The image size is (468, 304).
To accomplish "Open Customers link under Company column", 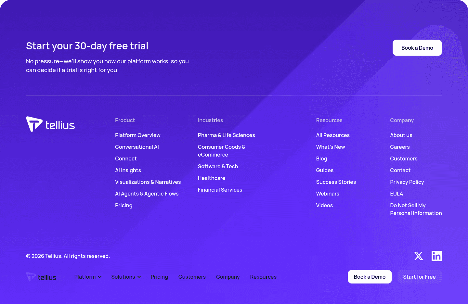I will pyautogui.click(x=404, y=158).
